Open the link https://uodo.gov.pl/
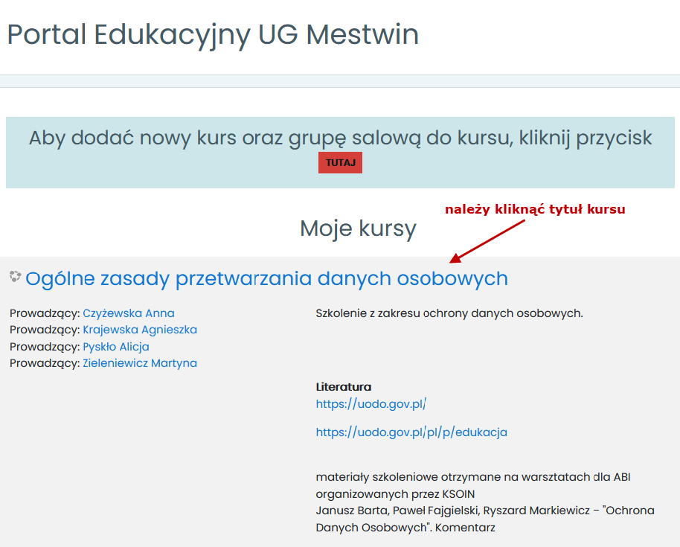 (371, 404)
